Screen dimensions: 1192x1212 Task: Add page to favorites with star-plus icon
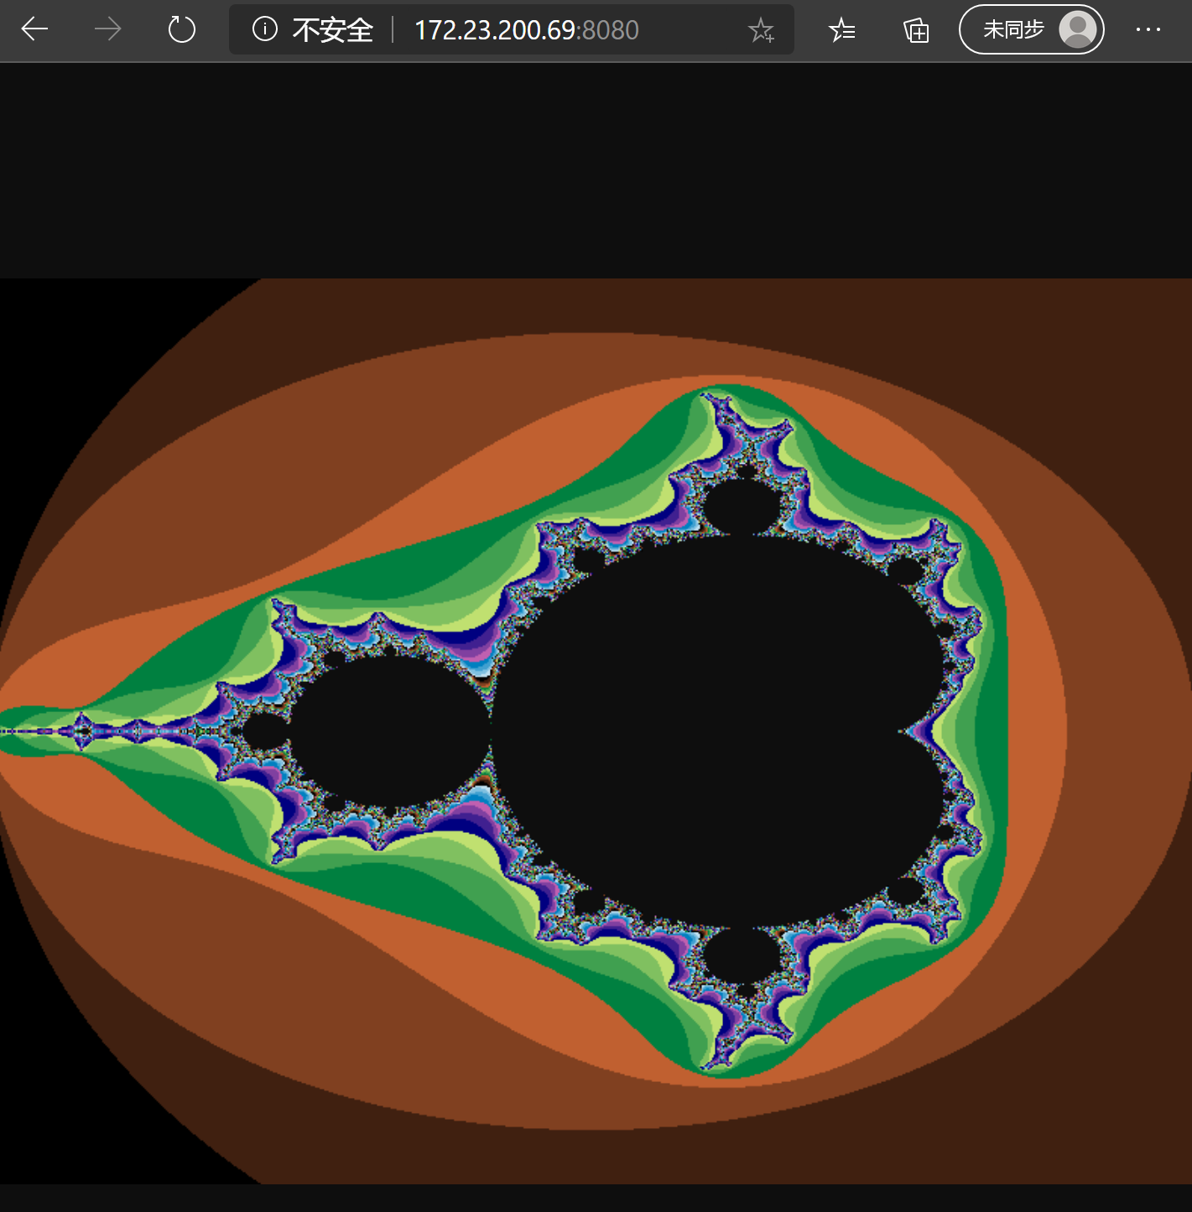(x=761, y=31)
